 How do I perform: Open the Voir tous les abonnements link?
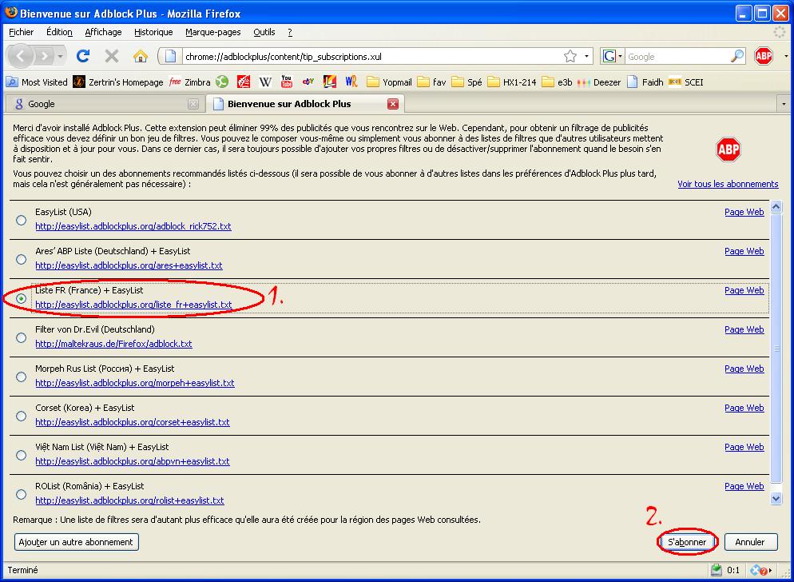728,184
